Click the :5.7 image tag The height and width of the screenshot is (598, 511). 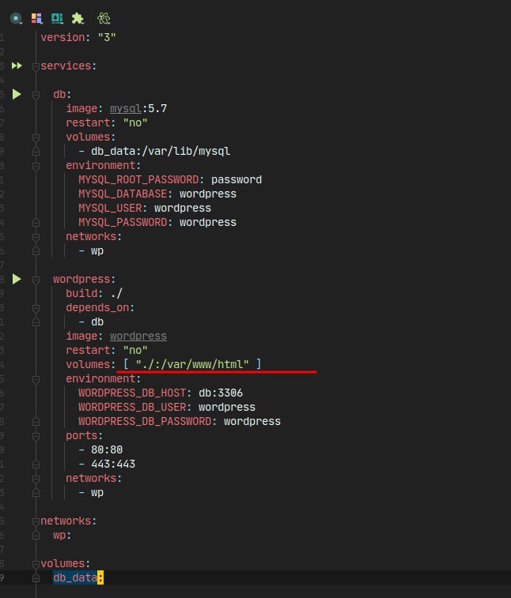(154, 109)
